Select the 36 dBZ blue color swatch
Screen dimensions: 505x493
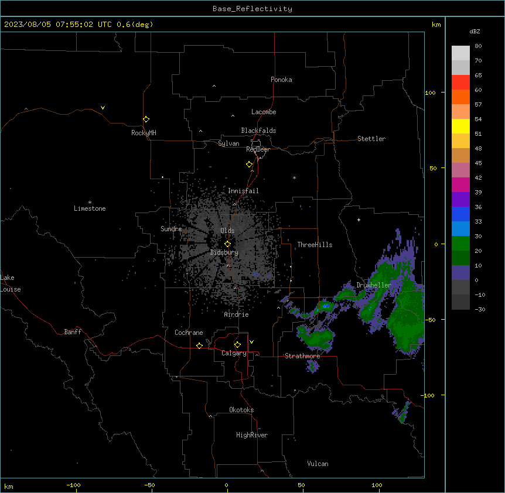(x=460, y=214)
